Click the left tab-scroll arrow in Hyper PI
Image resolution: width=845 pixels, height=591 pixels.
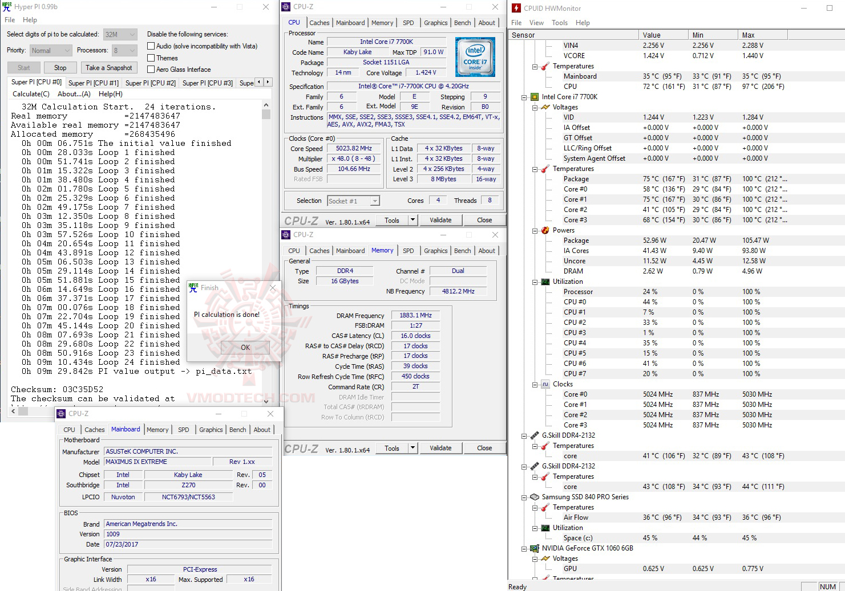click(x=259, y=82)
